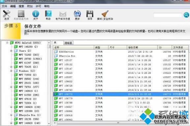
Task: Select the MFT 105147 row
Action: click(x=121, y=69)
